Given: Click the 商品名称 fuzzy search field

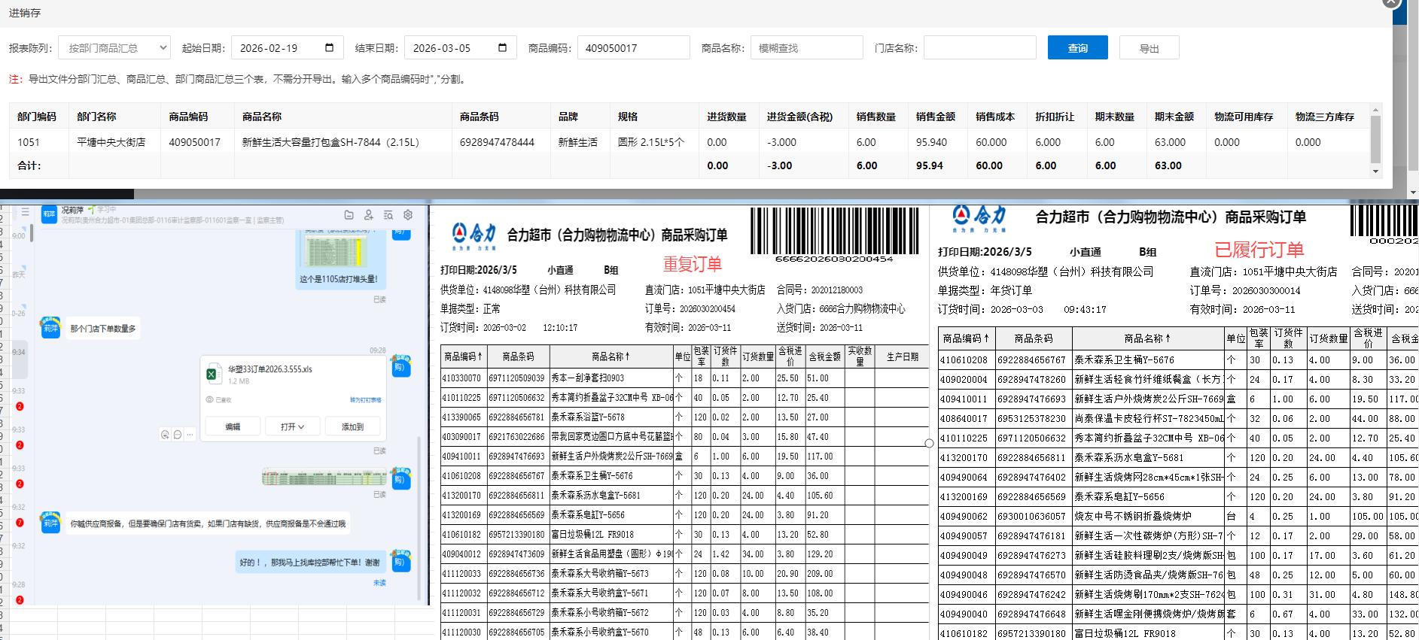Looking at the screenshot, I should [x=806, y=48].
